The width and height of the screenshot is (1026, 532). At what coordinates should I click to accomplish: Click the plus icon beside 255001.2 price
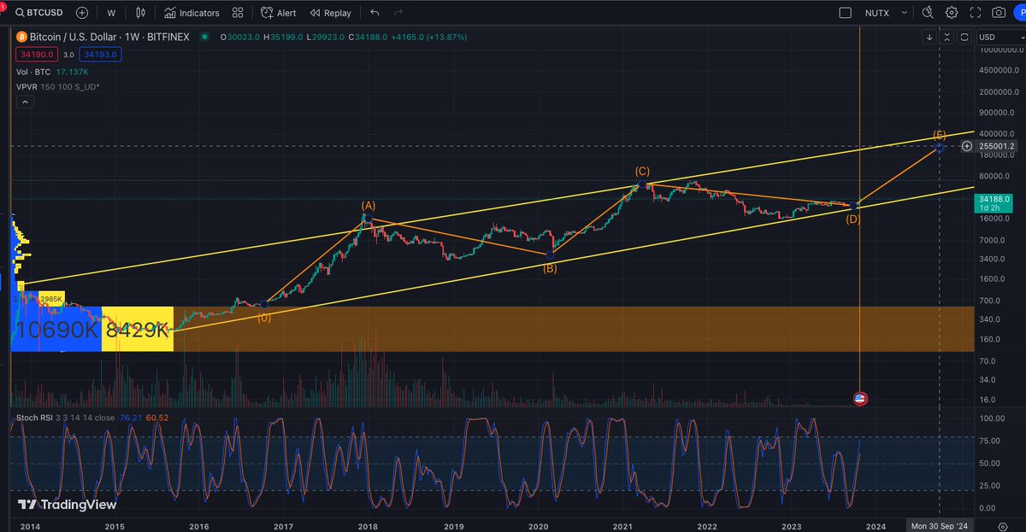pyautogui.click(x=967, y=146)
